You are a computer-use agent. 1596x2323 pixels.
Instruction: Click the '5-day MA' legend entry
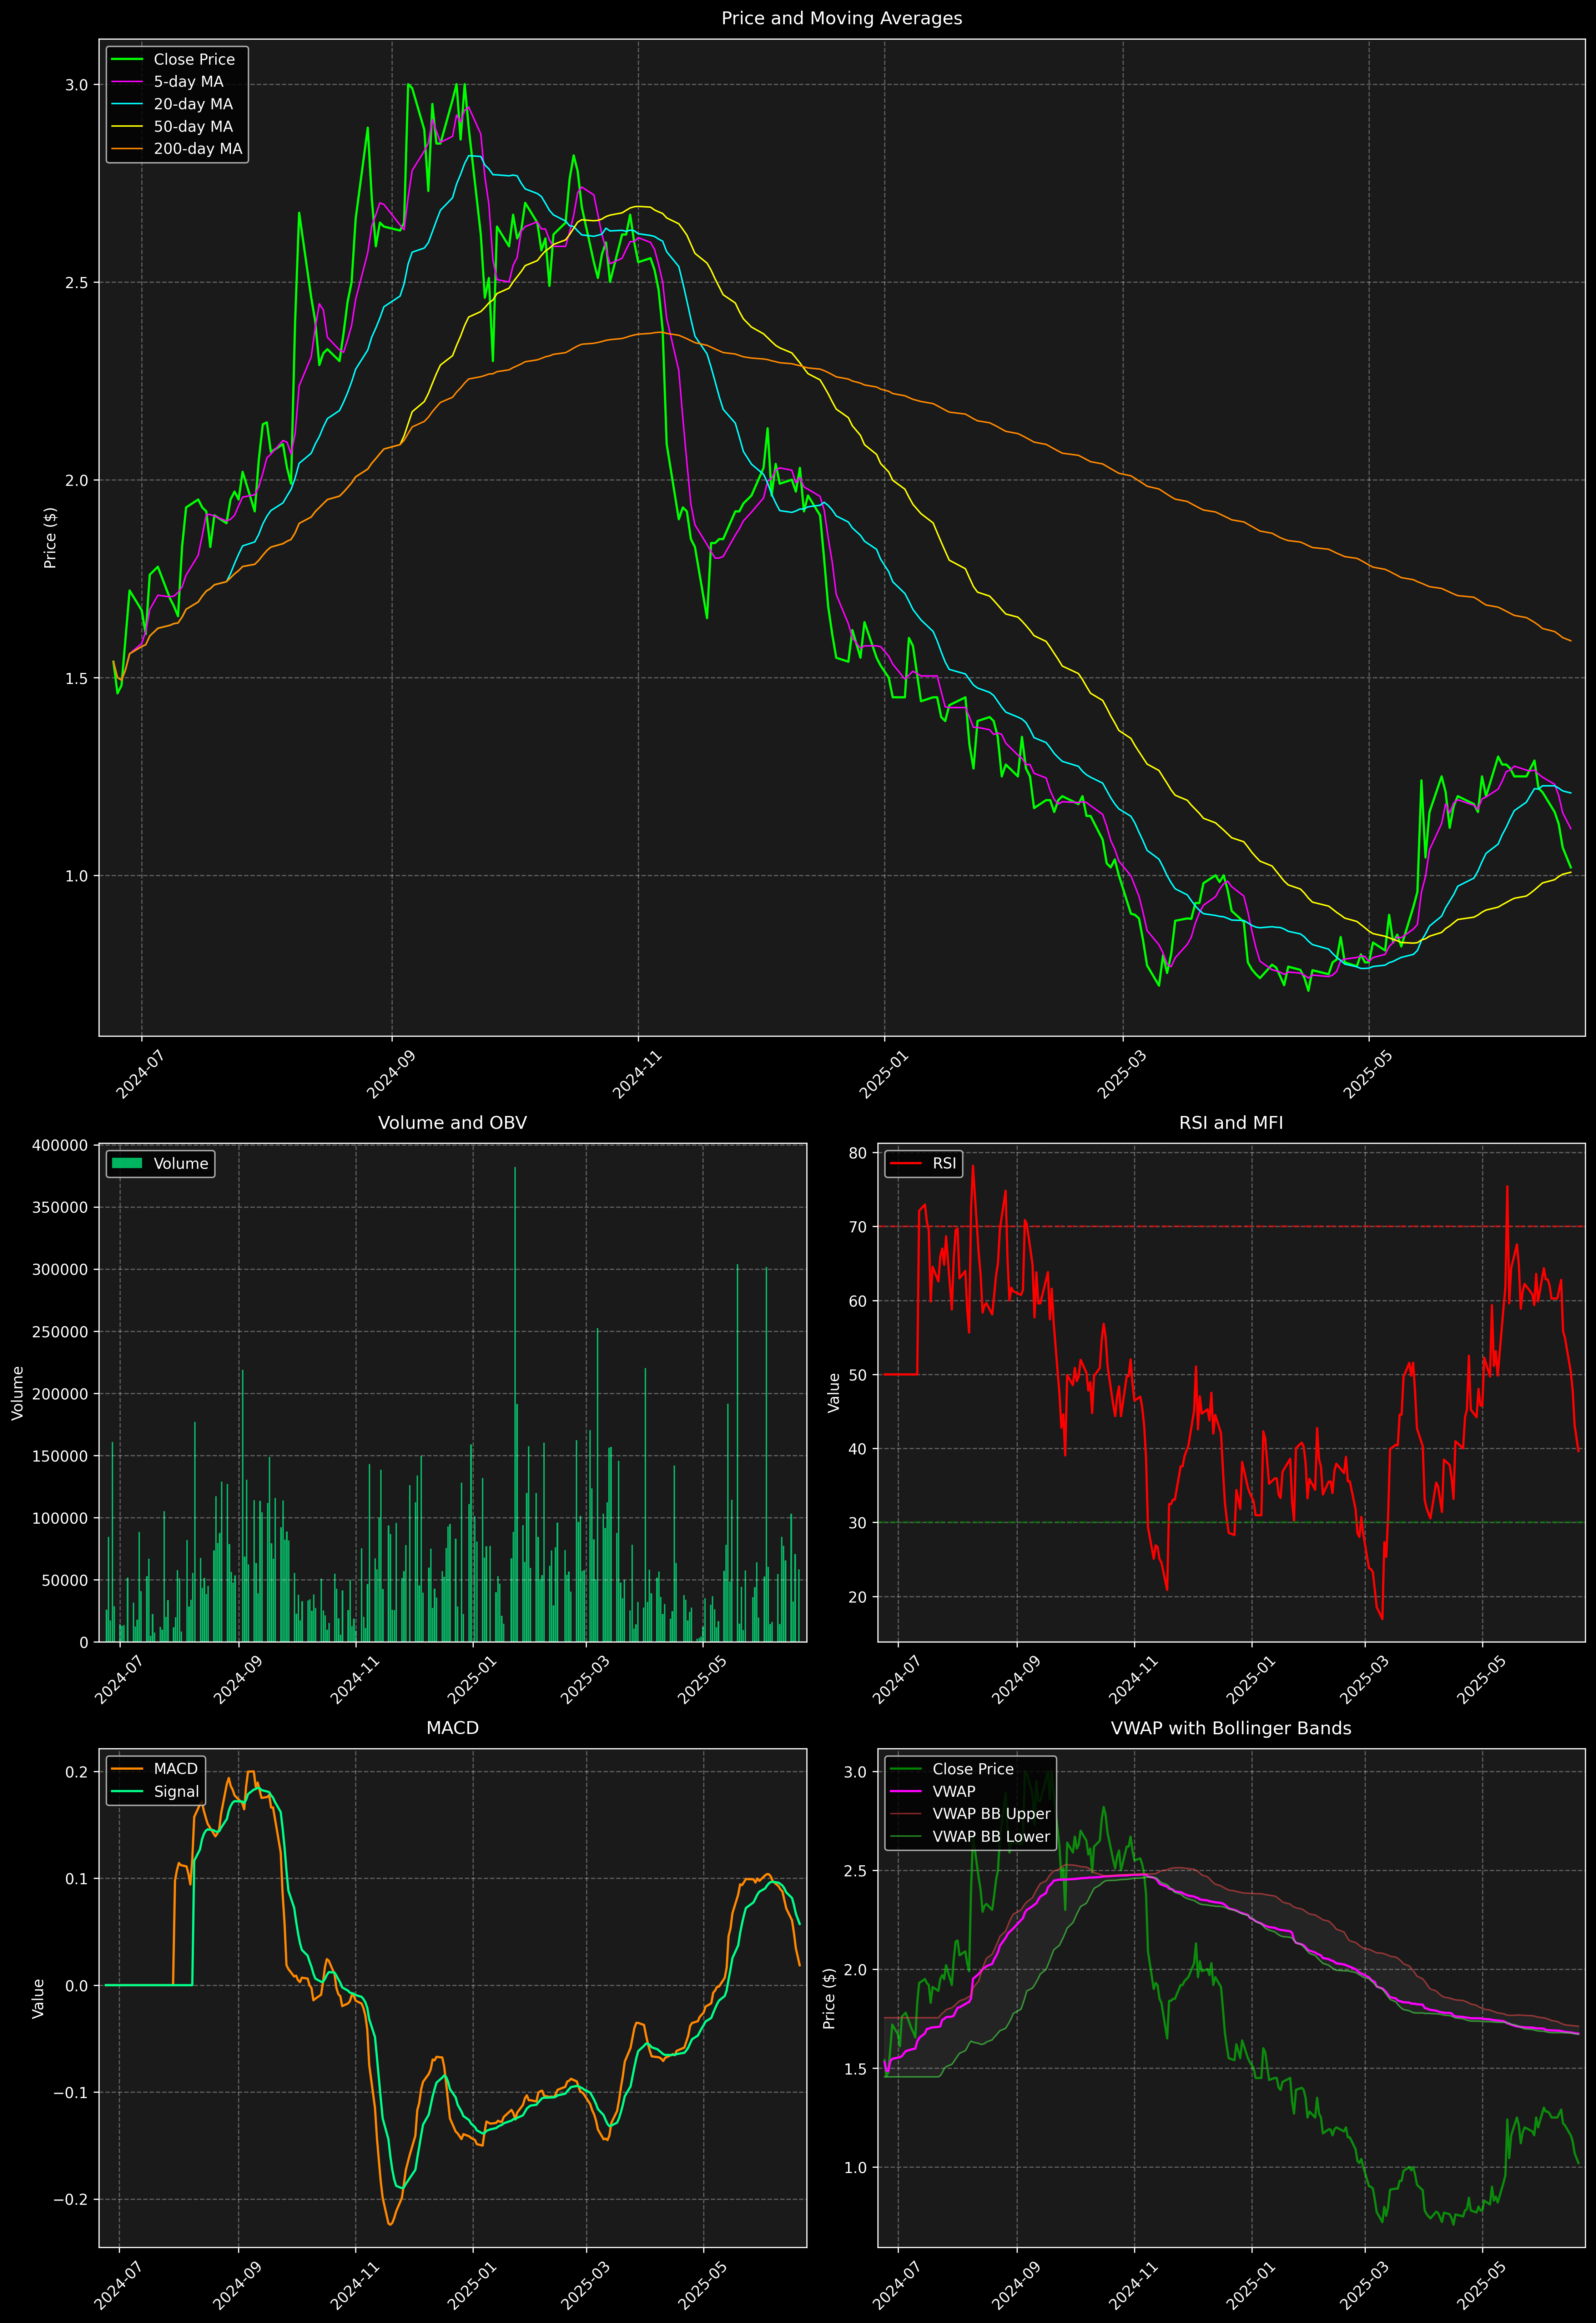click(x=188, y=82)
